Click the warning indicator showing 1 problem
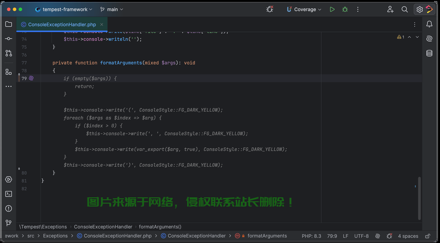Screen dimensions: 440x243 pyautogui.click(x=401, y=37)
